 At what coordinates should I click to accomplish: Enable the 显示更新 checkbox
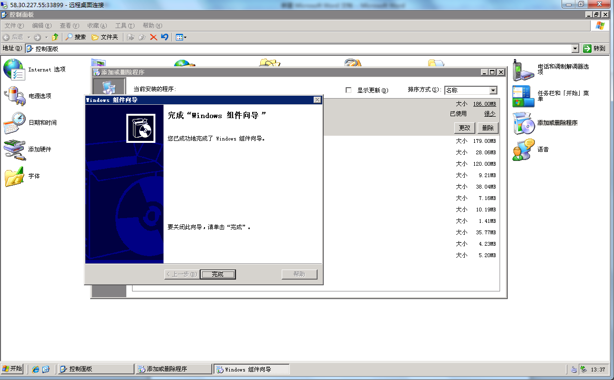(x=348, y=90)
